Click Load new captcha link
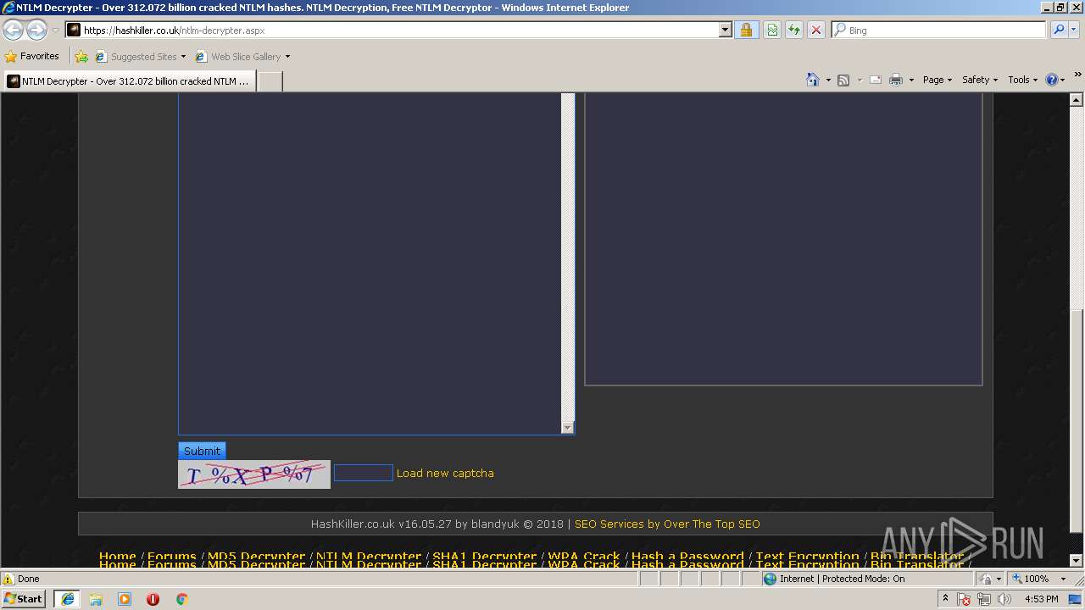Screen dimensions: 1085x610 click(445, 473)
